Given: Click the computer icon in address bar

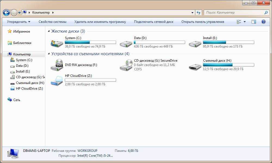Looking at the screenshot, I should coord(25,12).
